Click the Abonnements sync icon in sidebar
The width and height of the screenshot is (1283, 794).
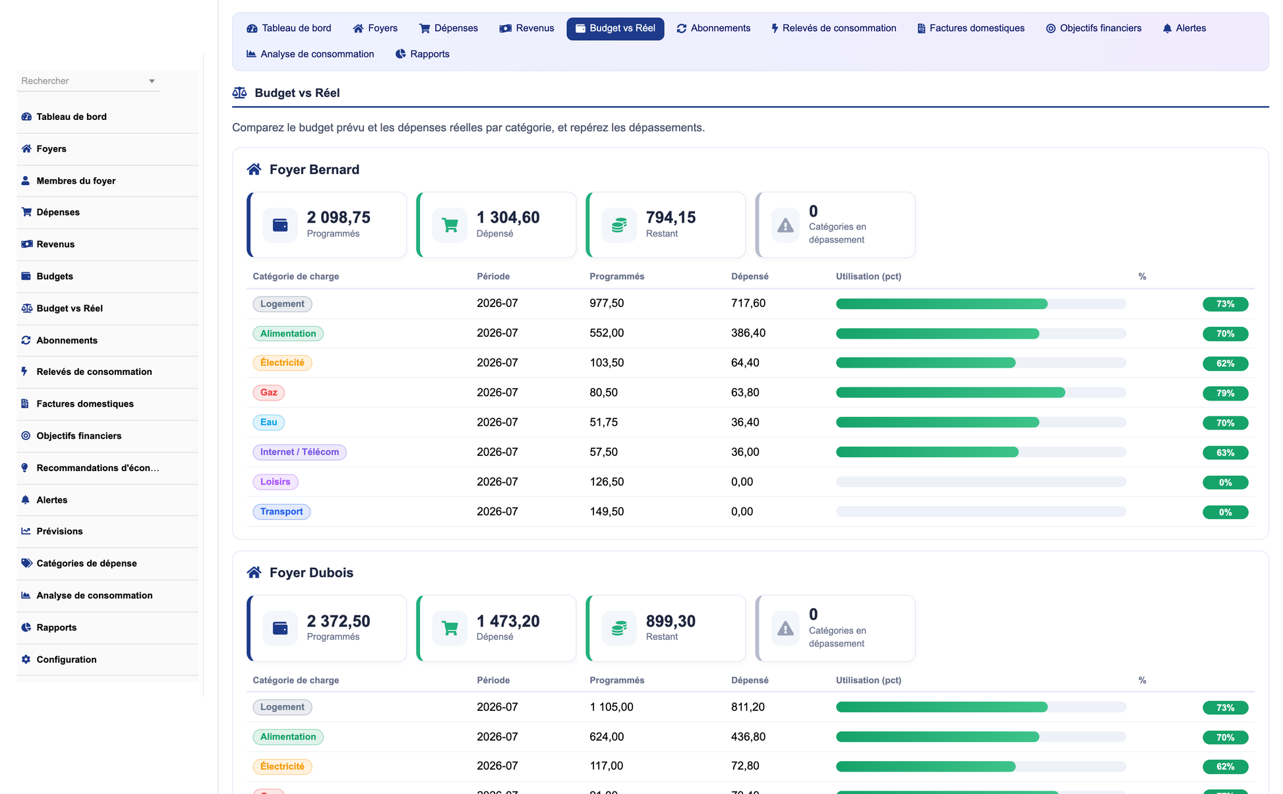click(x=26, y=341)
